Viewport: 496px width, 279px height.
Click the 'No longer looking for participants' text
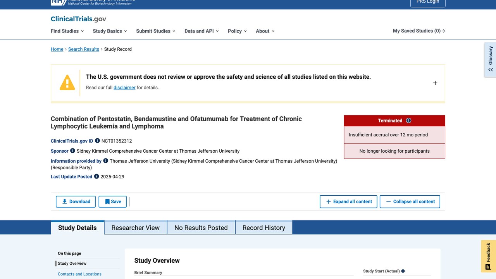394,151
